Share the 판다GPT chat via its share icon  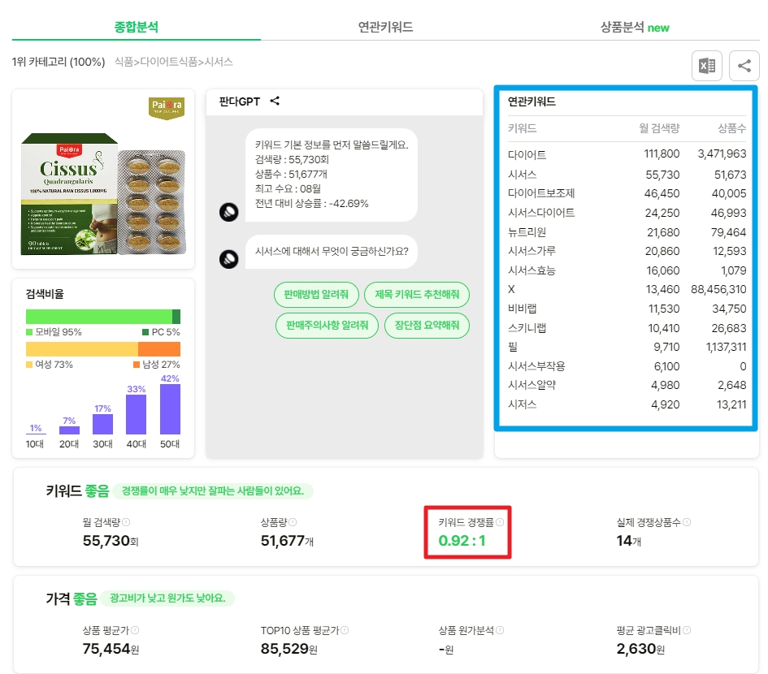pyautogui.click(x=274, y=101)
